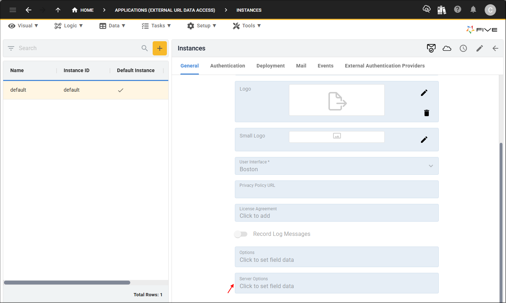
Task: Open the help icon
Action: [x=458, y=9]
